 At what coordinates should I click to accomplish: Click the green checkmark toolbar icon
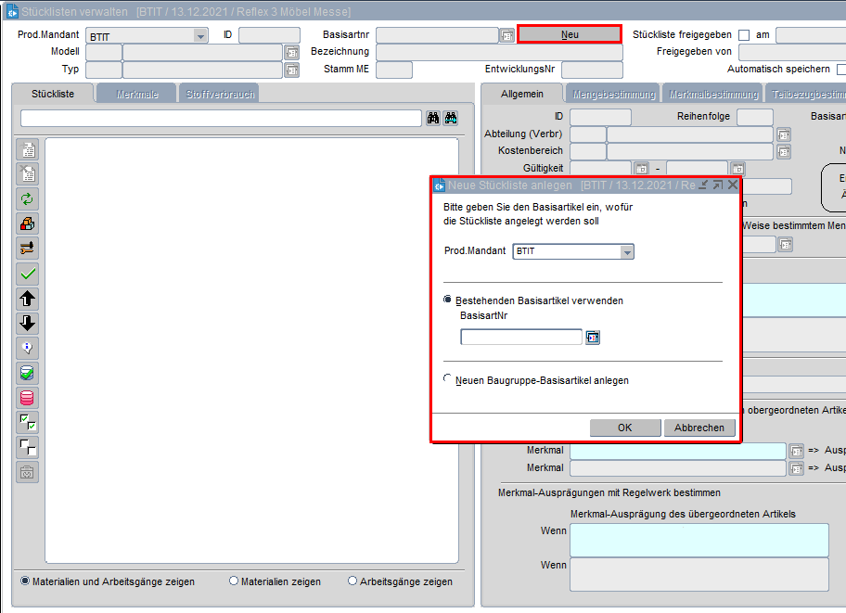click(28, 274)
